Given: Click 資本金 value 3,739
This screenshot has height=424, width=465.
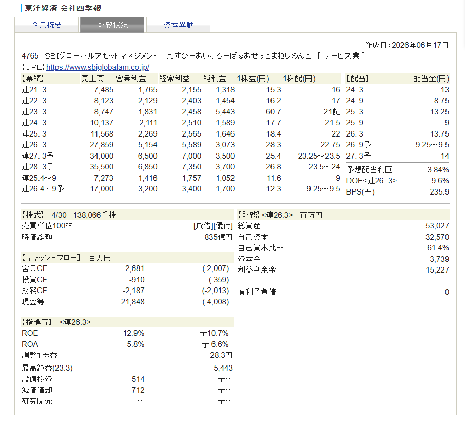Looking at the screenshot, I should (439, 259).
